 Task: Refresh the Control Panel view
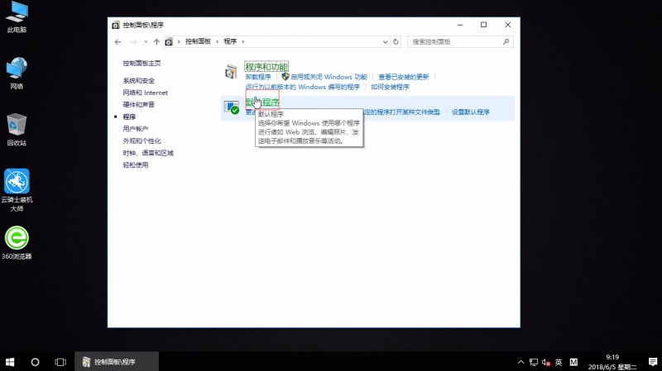pos(396,42)
